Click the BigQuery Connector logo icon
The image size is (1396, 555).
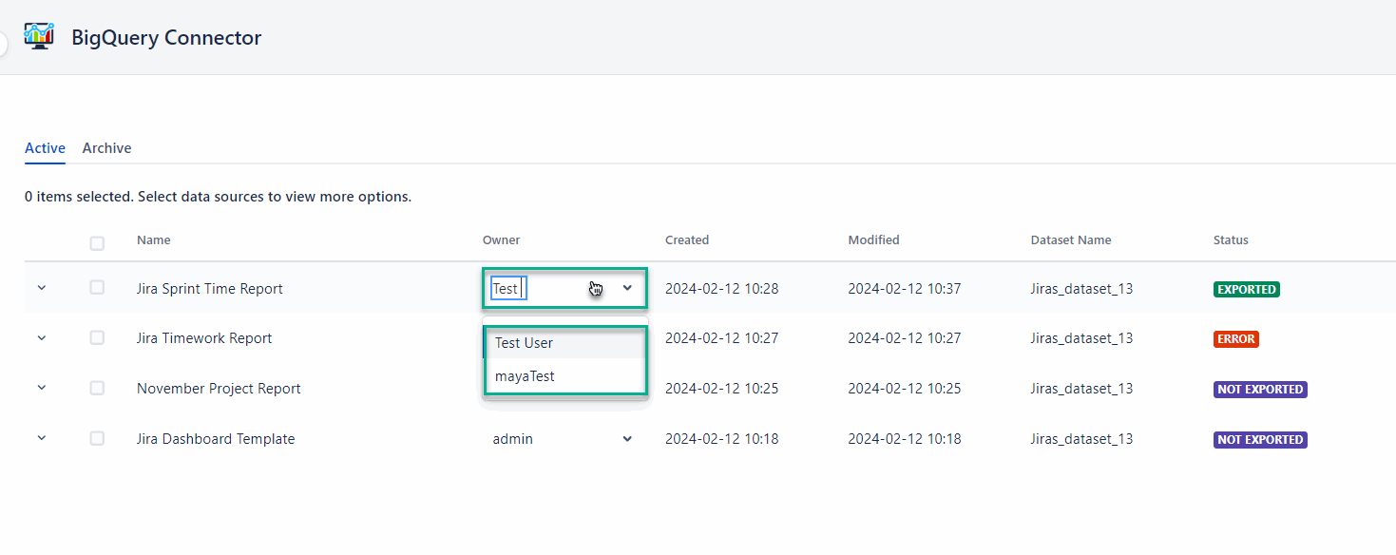point(39,36)
